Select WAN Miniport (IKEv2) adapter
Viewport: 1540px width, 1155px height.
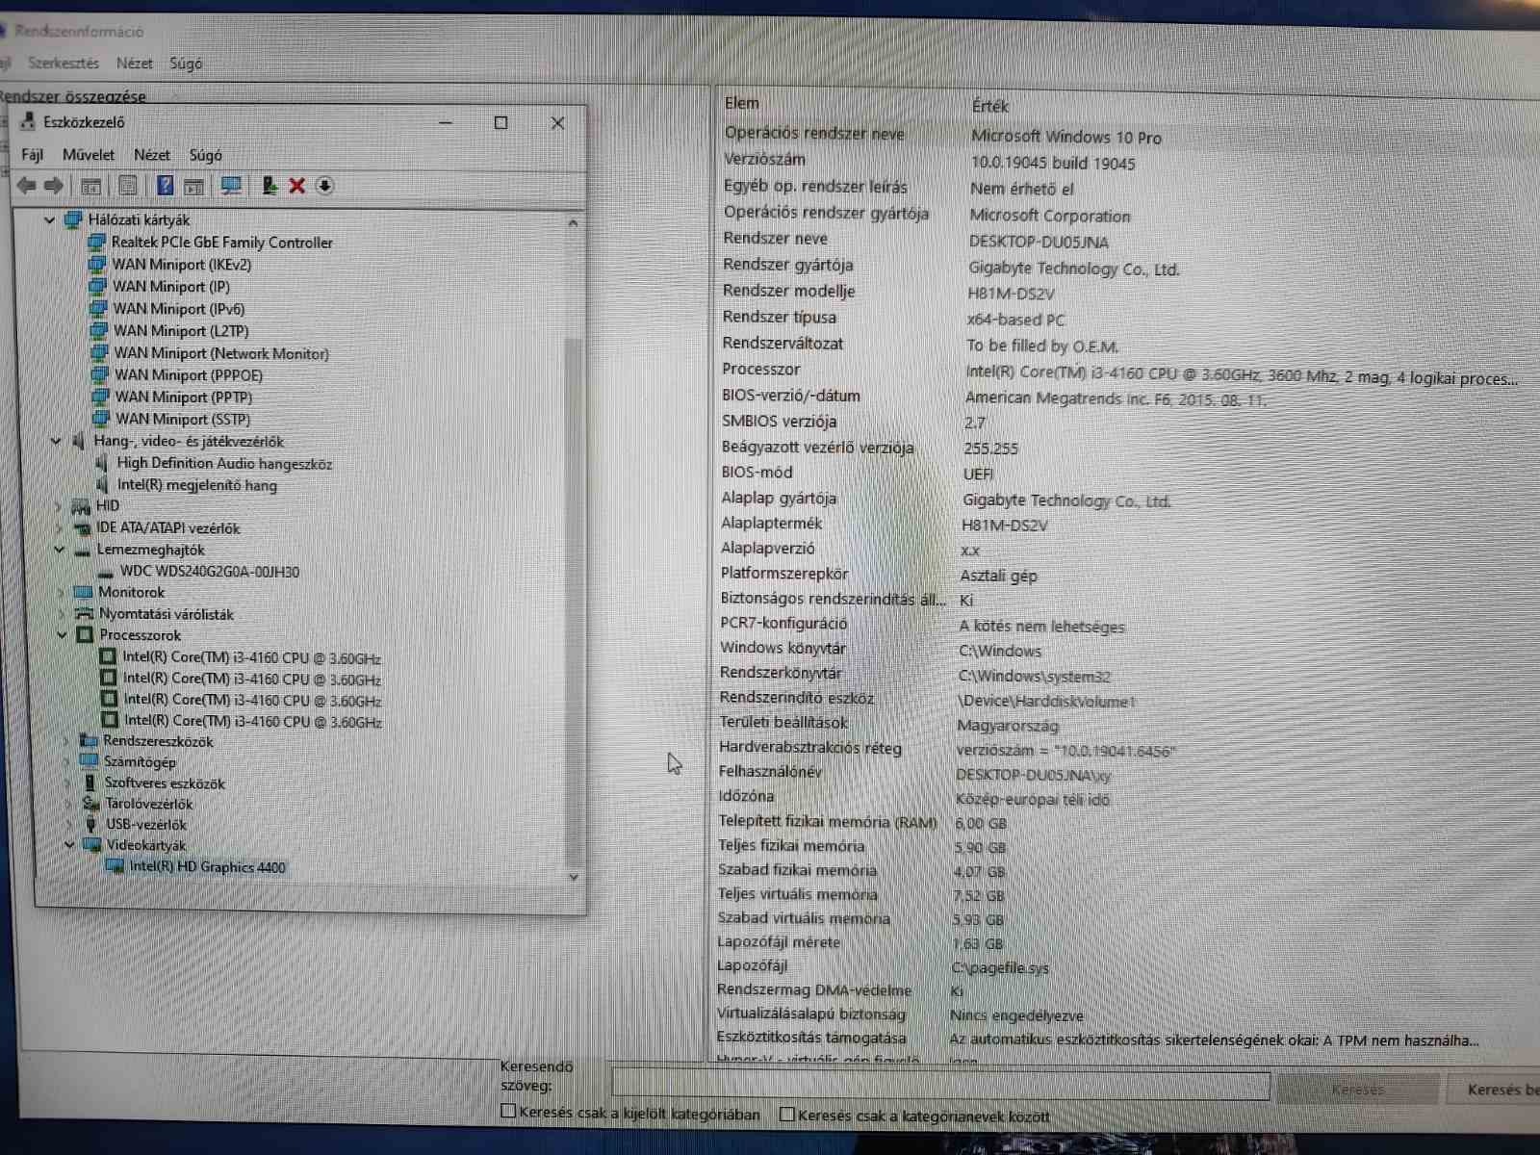(182, 264)
